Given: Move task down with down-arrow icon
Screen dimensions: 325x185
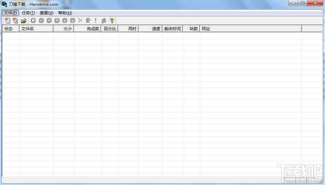Looking at the screenshot, I should tap(65, 20).
